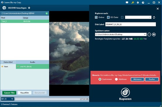Click the BD/DVD hinzufügen disc icon
The width and height of the screenshot is (162, 107).
(4, 8)
